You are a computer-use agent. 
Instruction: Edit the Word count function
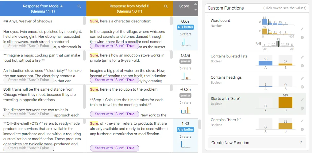coord(302,29)
